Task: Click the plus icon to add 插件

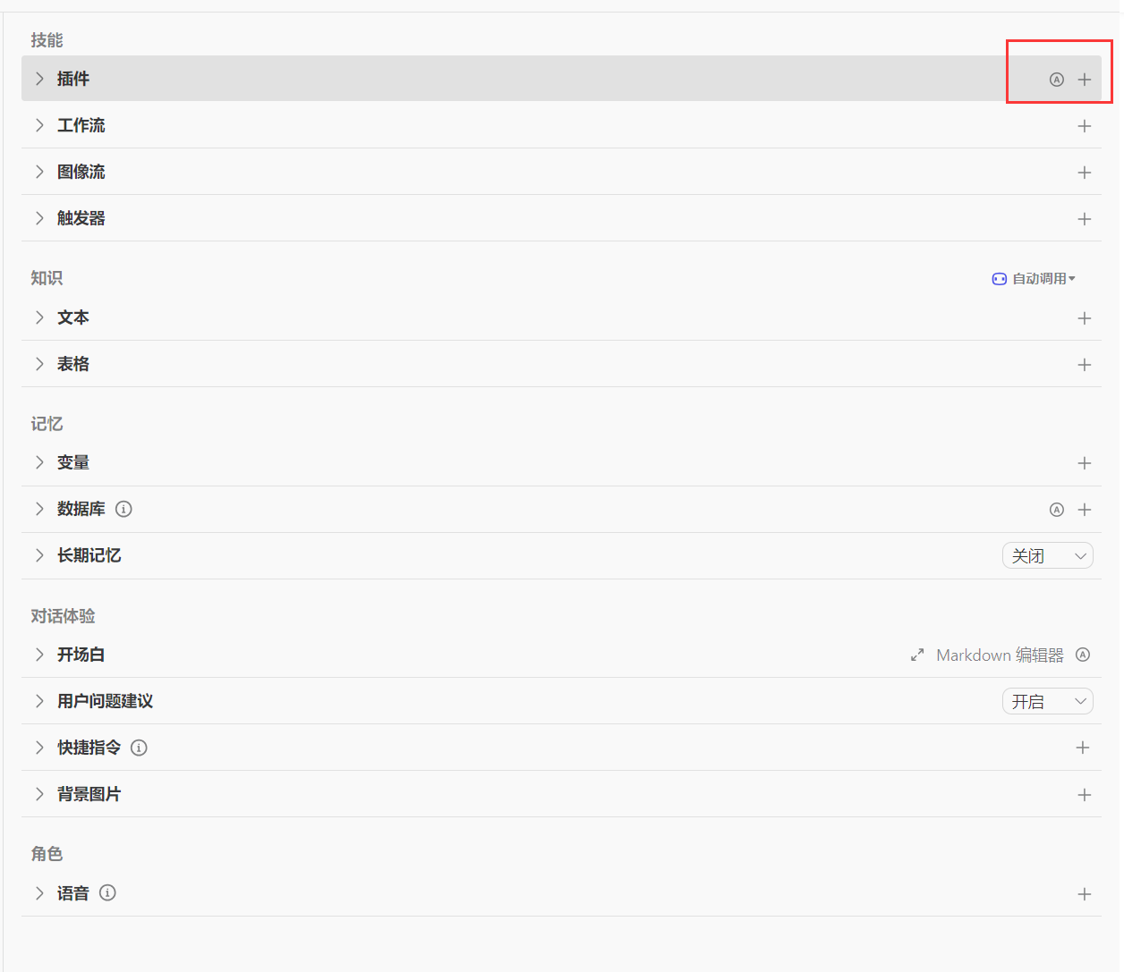Action: (1084, 80)
